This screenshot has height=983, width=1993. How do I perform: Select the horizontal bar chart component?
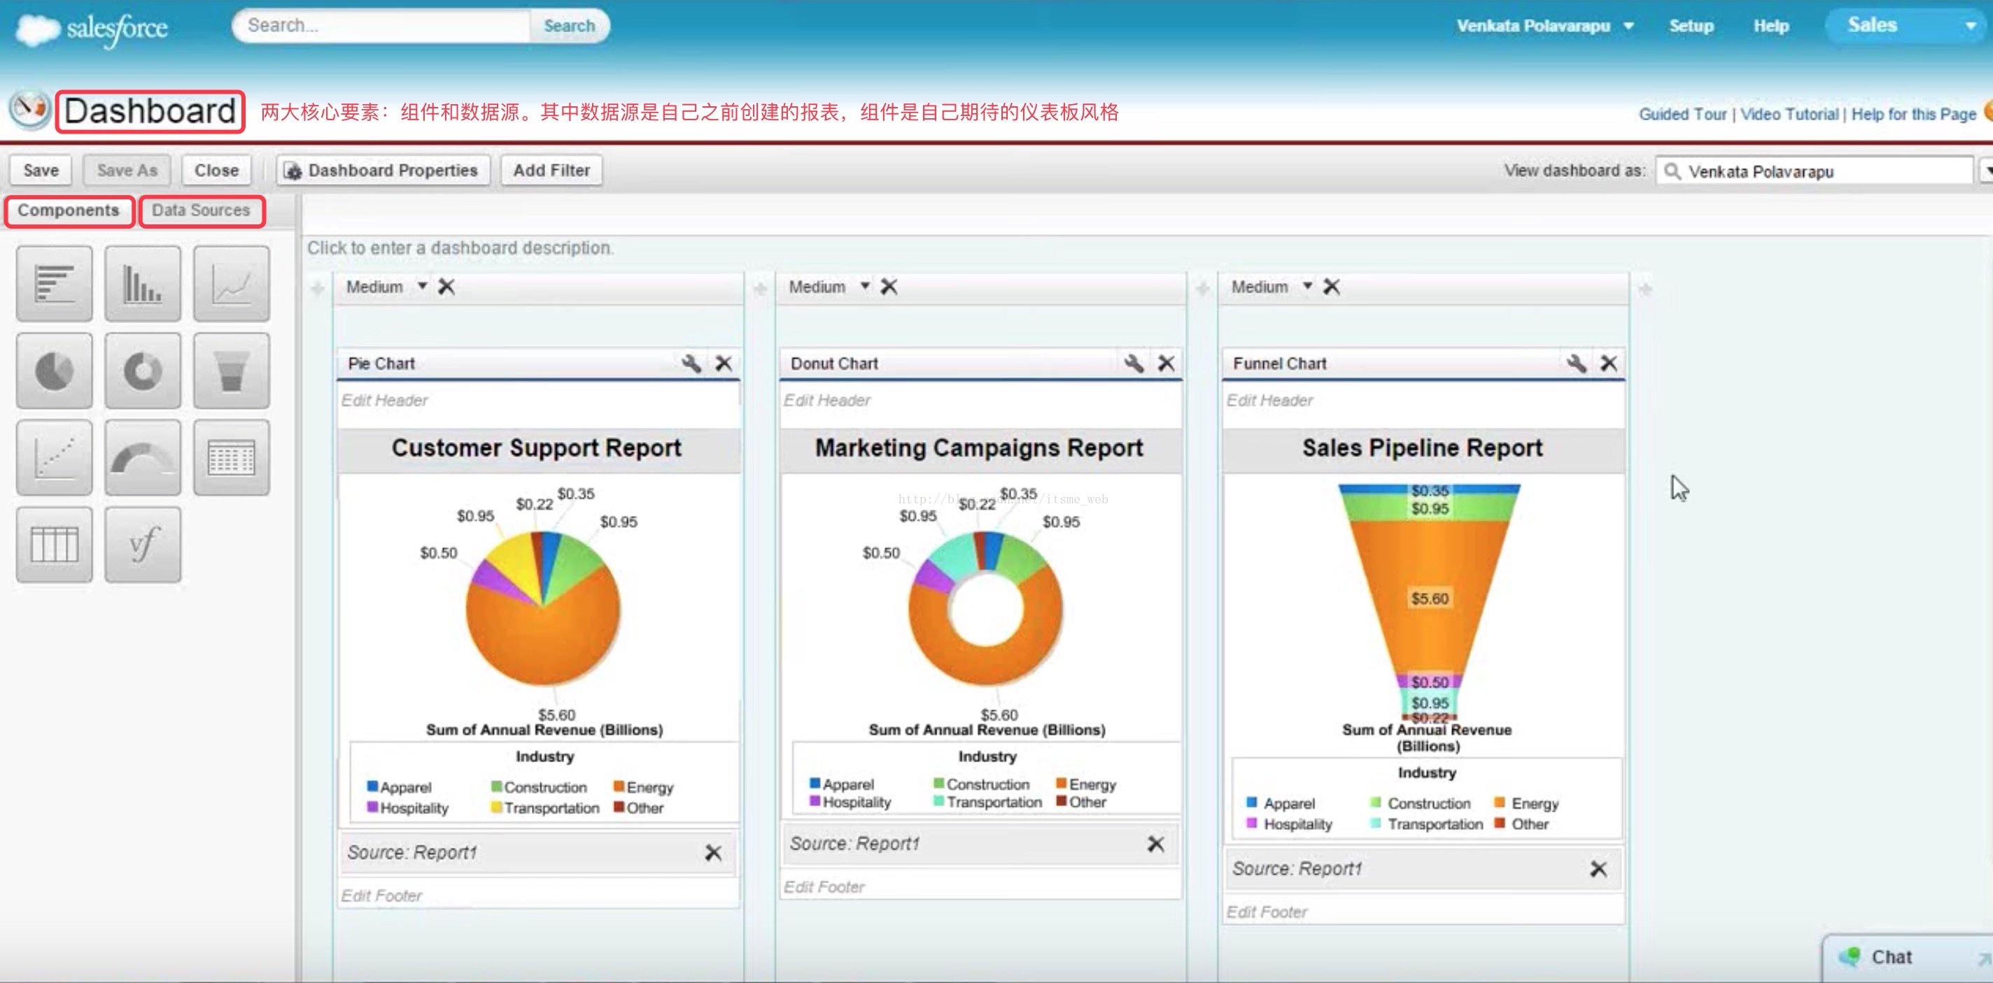[x=54, y=284]
